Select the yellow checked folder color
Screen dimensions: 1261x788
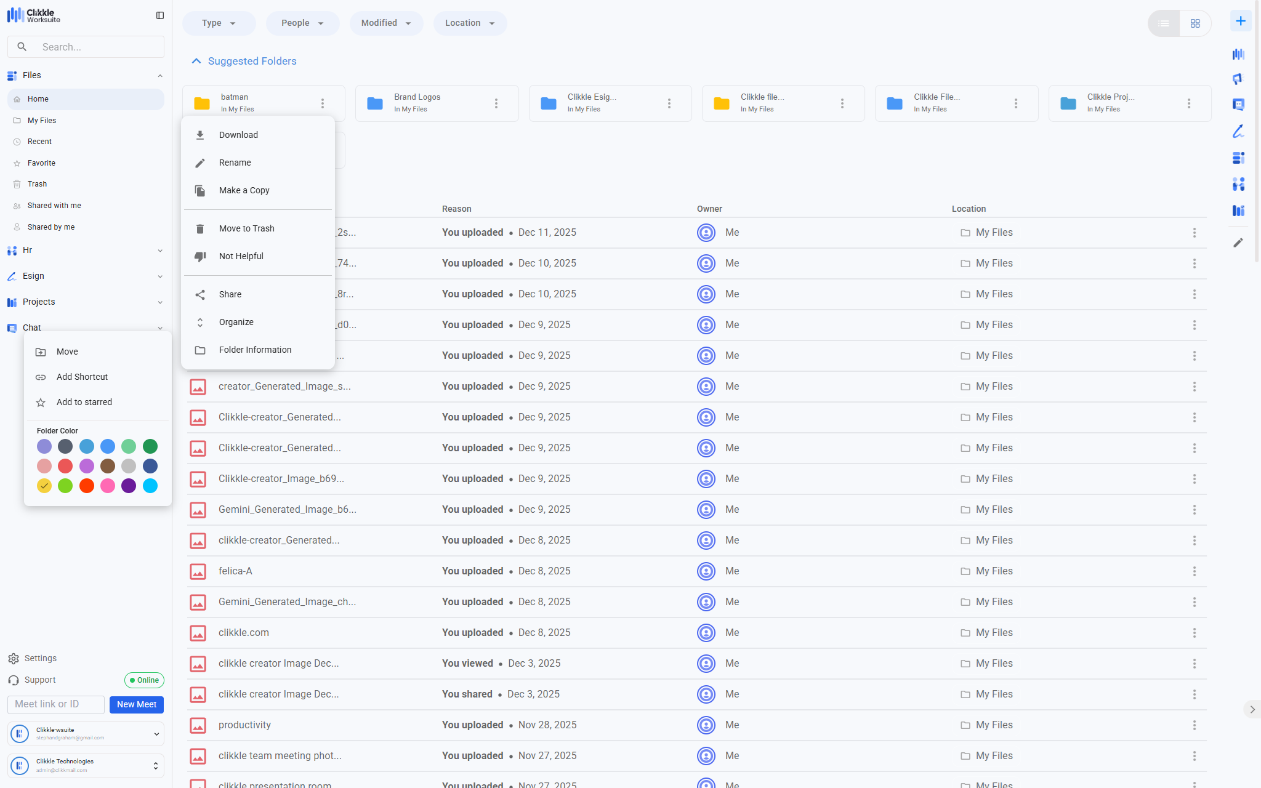[x=44, y=486]
